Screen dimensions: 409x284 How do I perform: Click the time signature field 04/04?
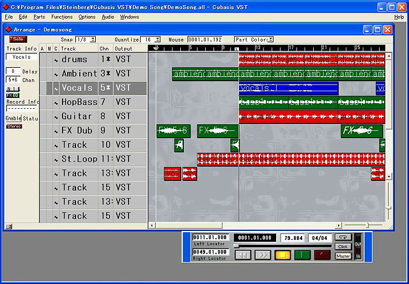pos(320,238)
